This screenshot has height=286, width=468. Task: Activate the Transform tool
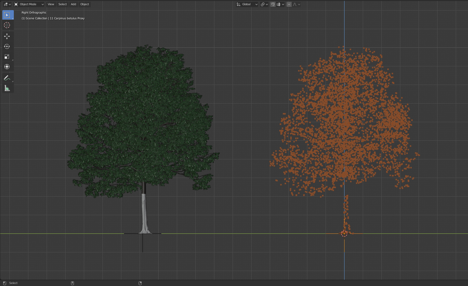[7, 67]
